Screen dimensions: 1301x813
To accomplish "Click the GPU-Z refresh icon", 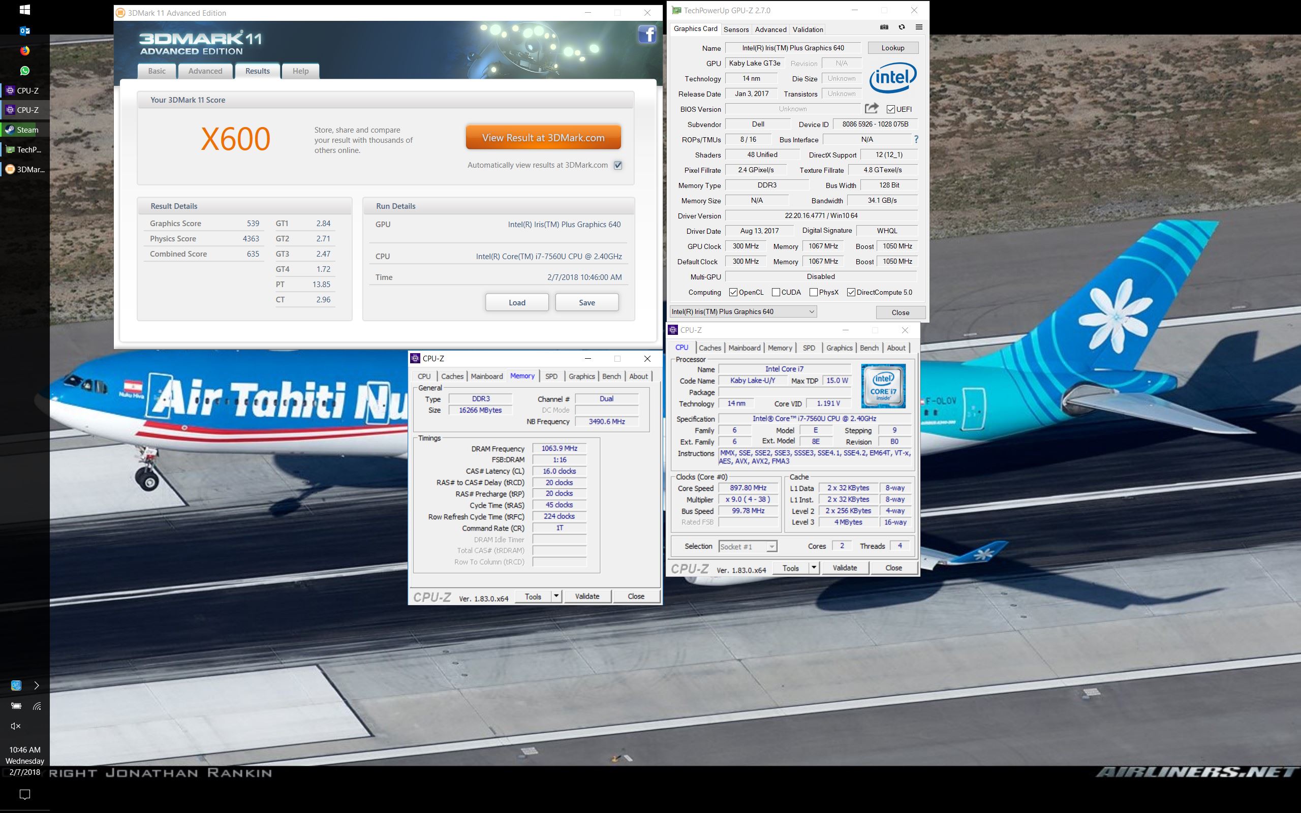I will 902,27.
